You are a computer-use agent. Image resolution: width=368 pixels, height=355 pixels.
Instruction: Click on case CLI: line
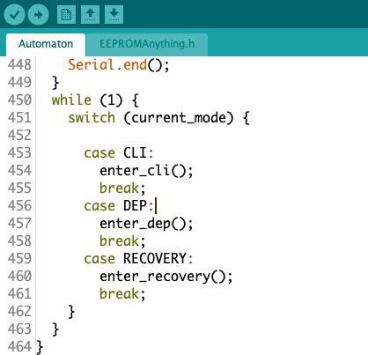tap(119, 153)
